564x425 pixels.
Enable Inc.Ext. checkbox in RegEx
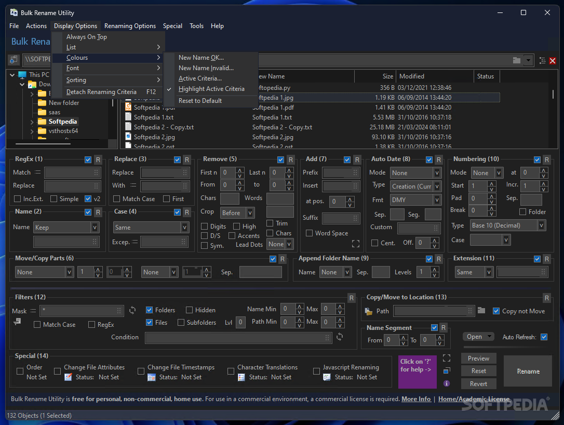tap(17, 199)
